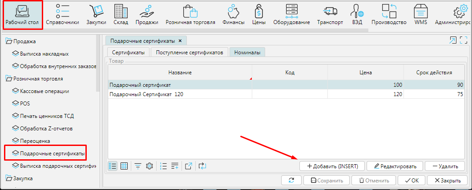Close the Подарочные сертификаты tab
This screenshot has height=190, width=472.
click(x=180, y=40)
